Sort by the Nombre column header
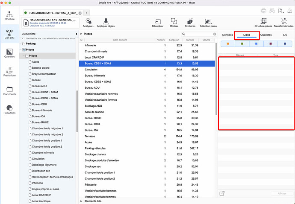The image size is (295, 204). 161,40
